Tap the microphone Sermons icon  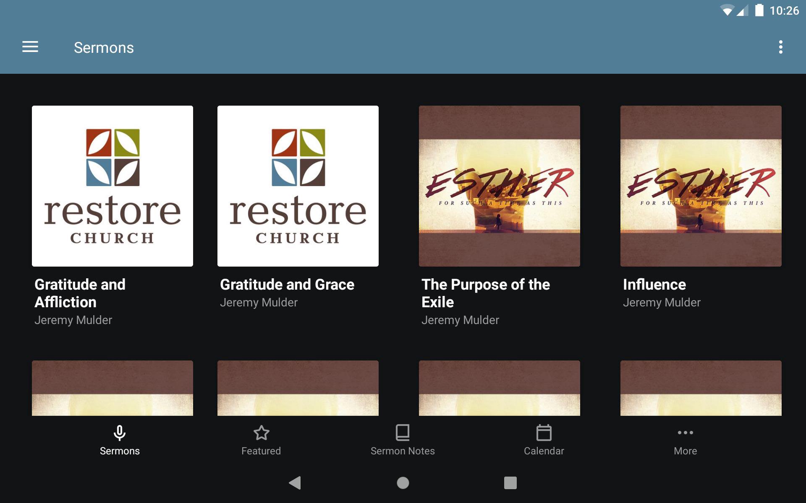click(120, 433)
